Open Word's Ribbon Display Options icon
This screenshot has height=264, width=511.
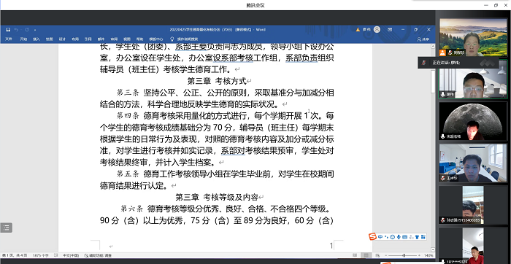pos(390,30)
